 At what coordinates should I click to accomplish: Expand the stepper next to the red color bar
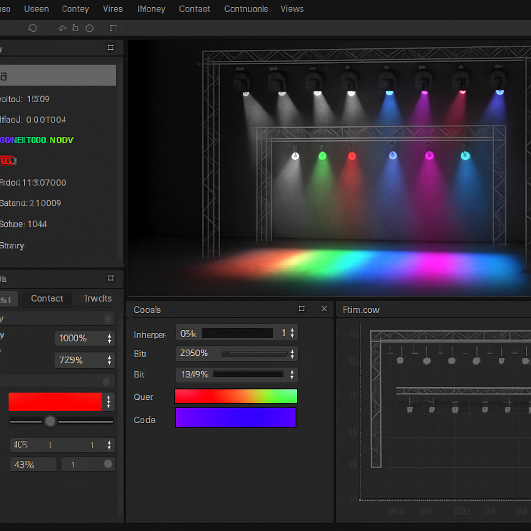(109, 402)
